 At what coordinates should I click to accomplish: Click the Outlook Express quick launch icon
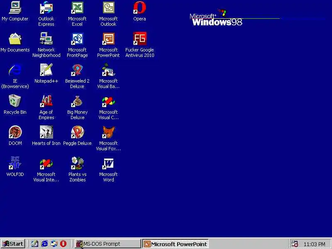(54, 244)
